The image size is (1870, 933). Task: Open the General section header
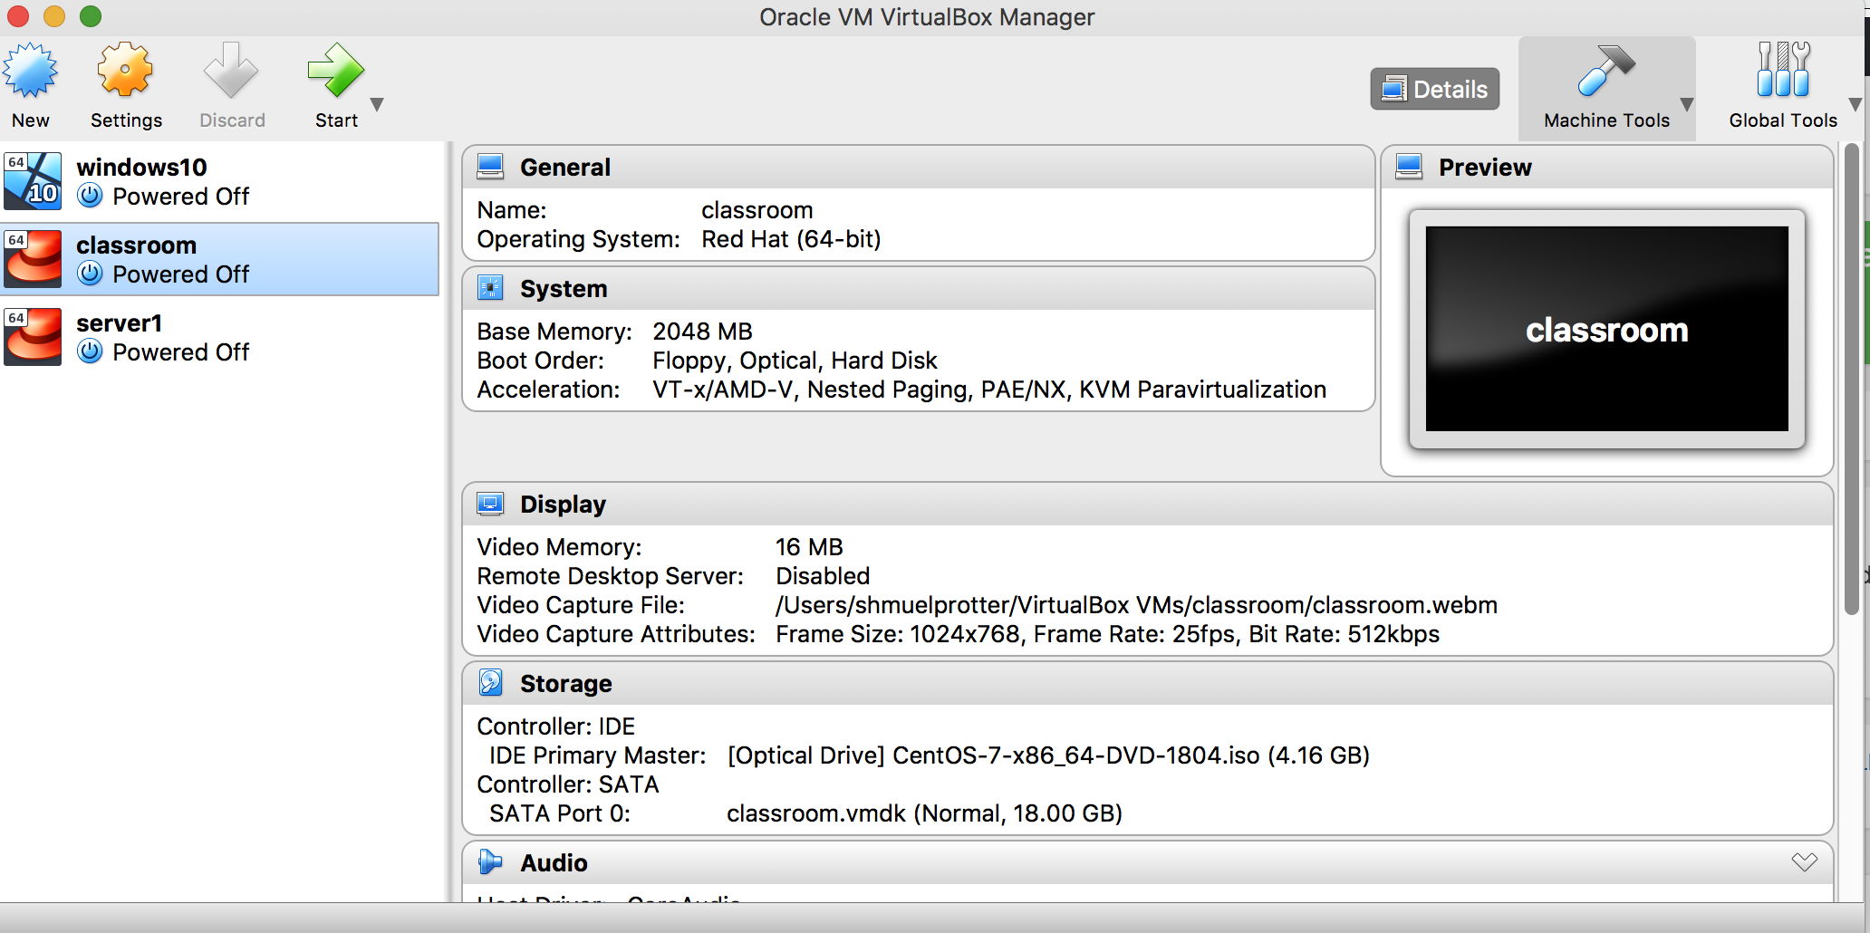[919, 168]
